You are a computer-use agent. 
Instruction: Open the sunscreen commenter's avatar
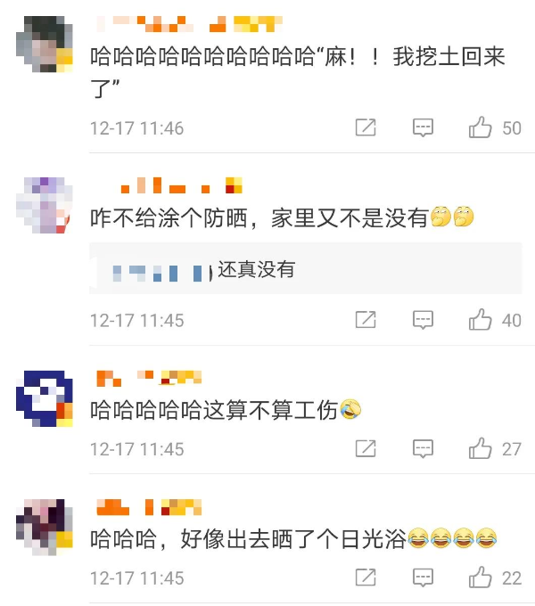45,205
